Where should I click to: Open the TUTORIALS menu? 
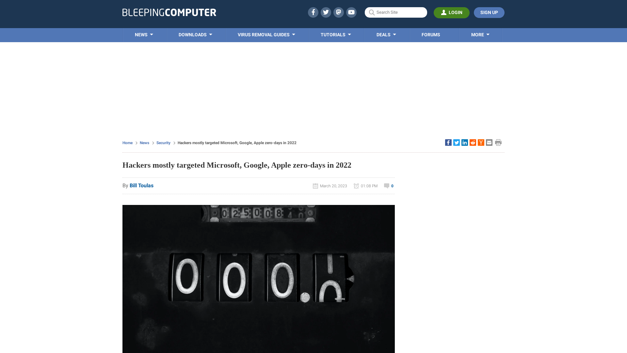(x=336, y=35)
